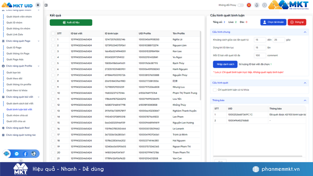Collapse the Chức năng quét Profile group
This screenshot has width=313, height=176.
point(39,66)
